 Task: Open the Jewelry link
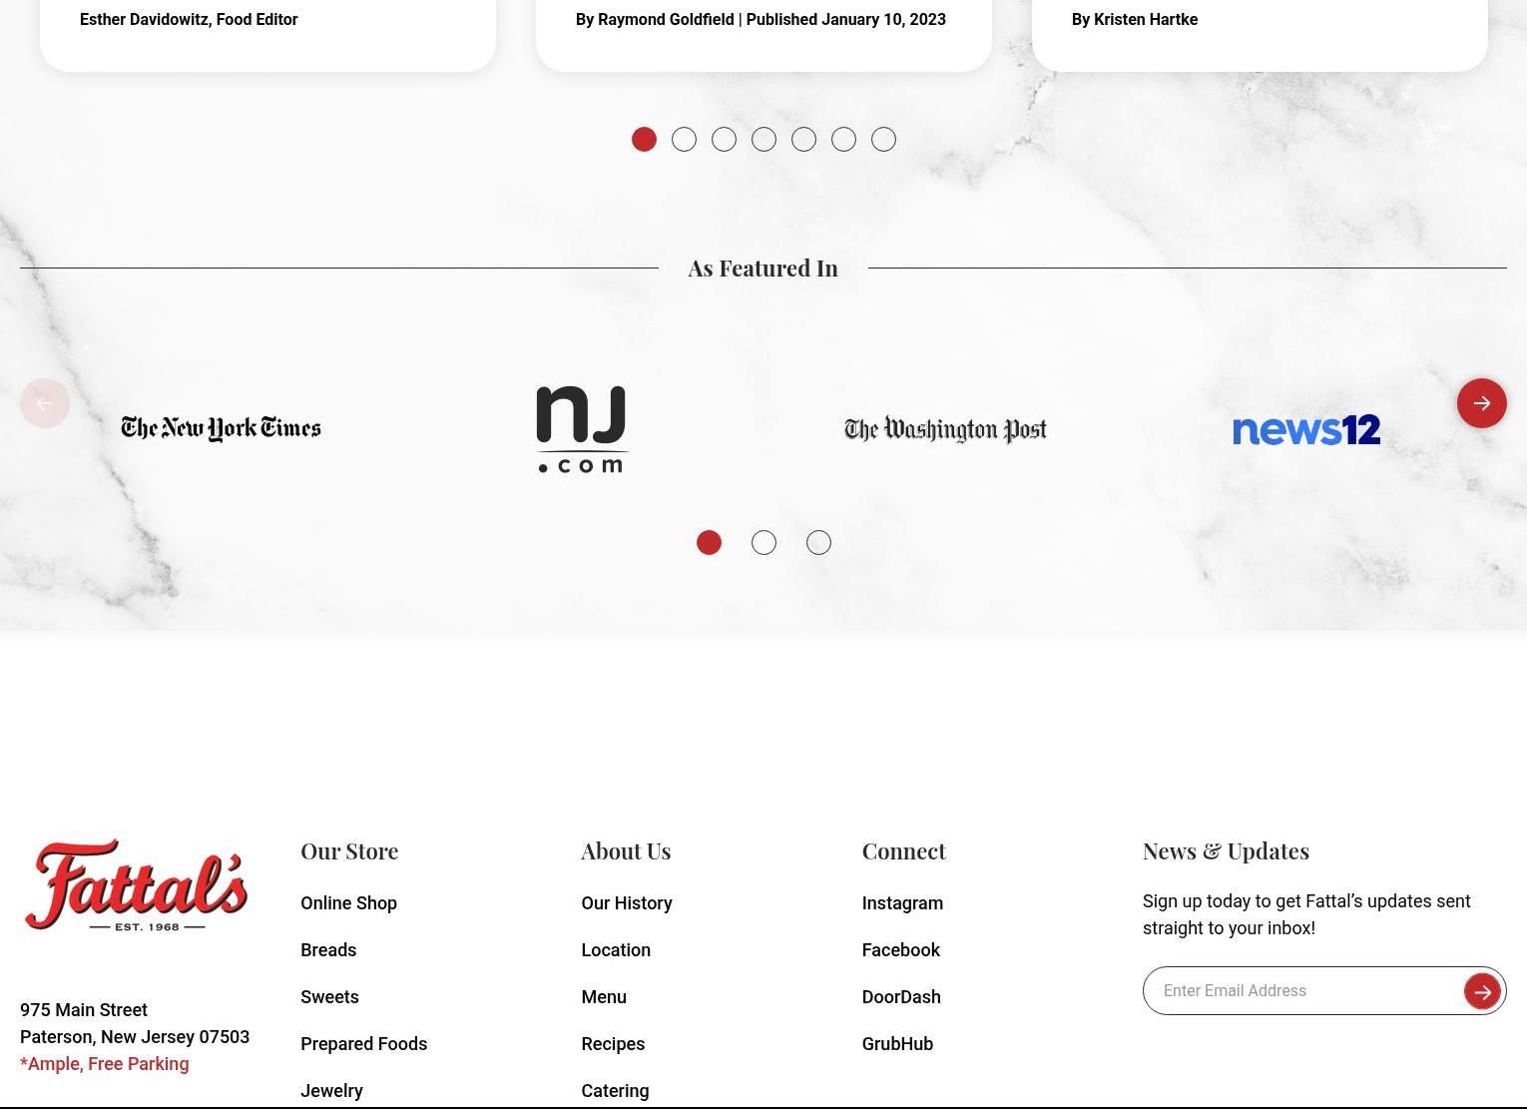tap(331, 1090)
